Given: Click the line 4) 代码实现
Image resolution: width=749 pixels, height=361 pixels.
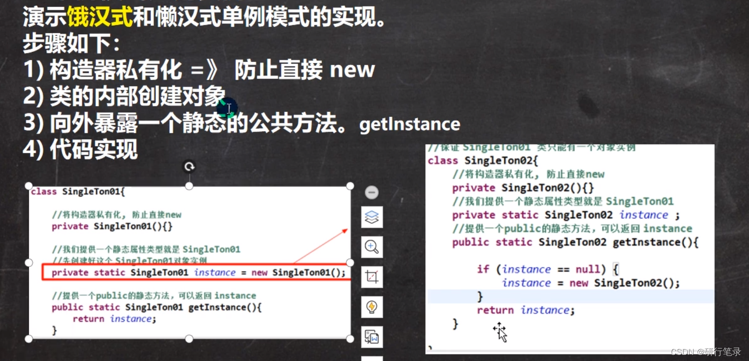Looking at the screenshot, I should 80,149.
